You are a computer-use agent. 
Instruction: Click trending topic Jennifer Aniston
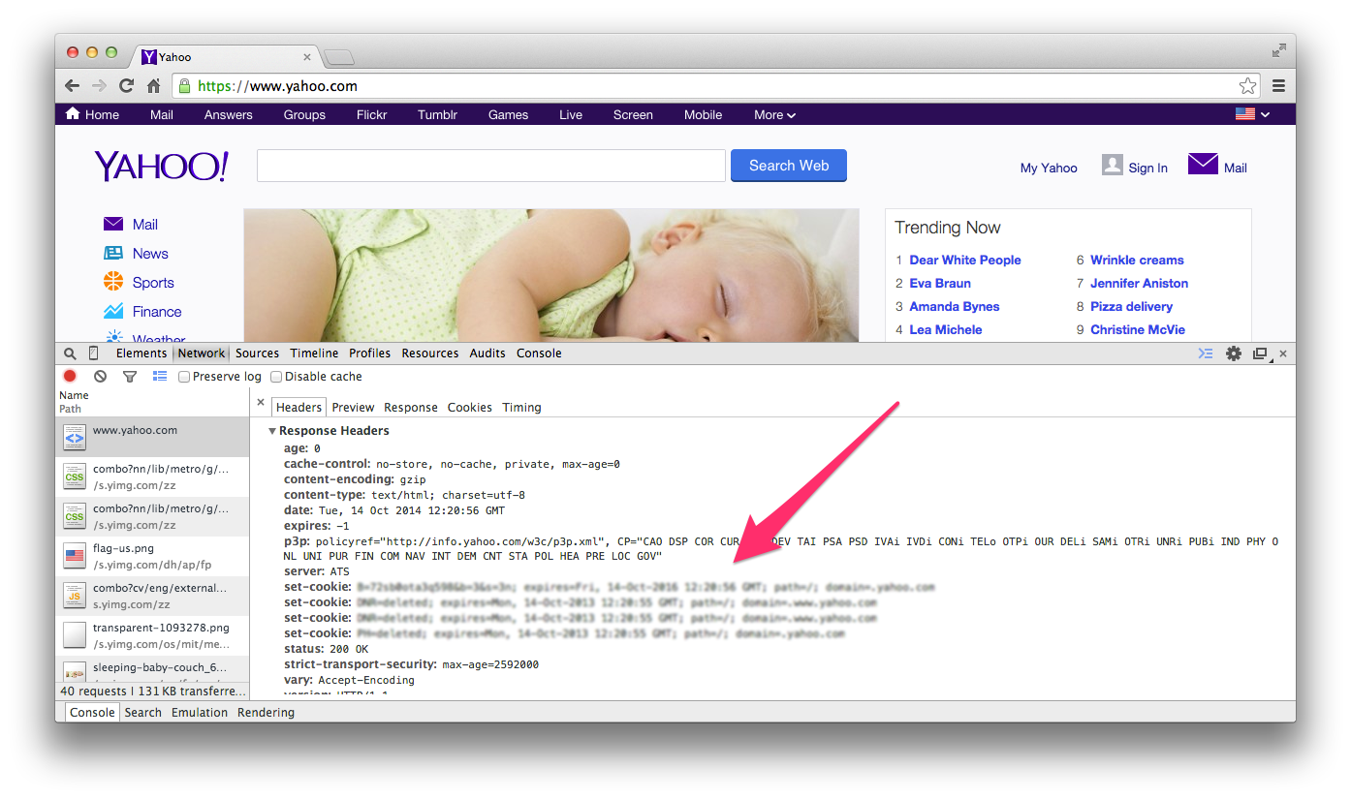[x=1139, y=283]
